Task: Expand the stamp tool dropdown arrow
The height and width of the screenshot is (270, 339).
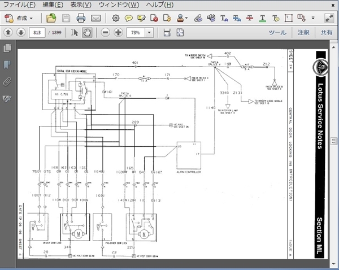Action: 186,18
